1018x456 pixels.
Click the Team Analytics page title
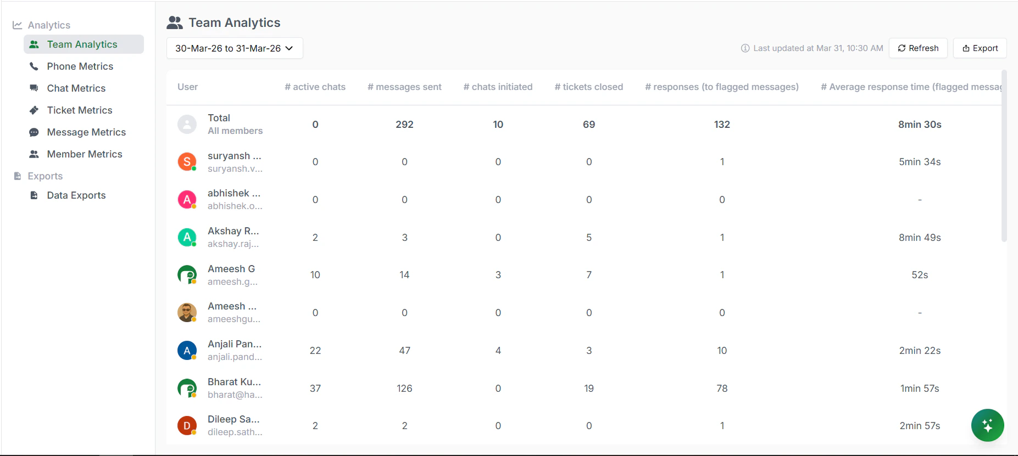click(235, 22)
